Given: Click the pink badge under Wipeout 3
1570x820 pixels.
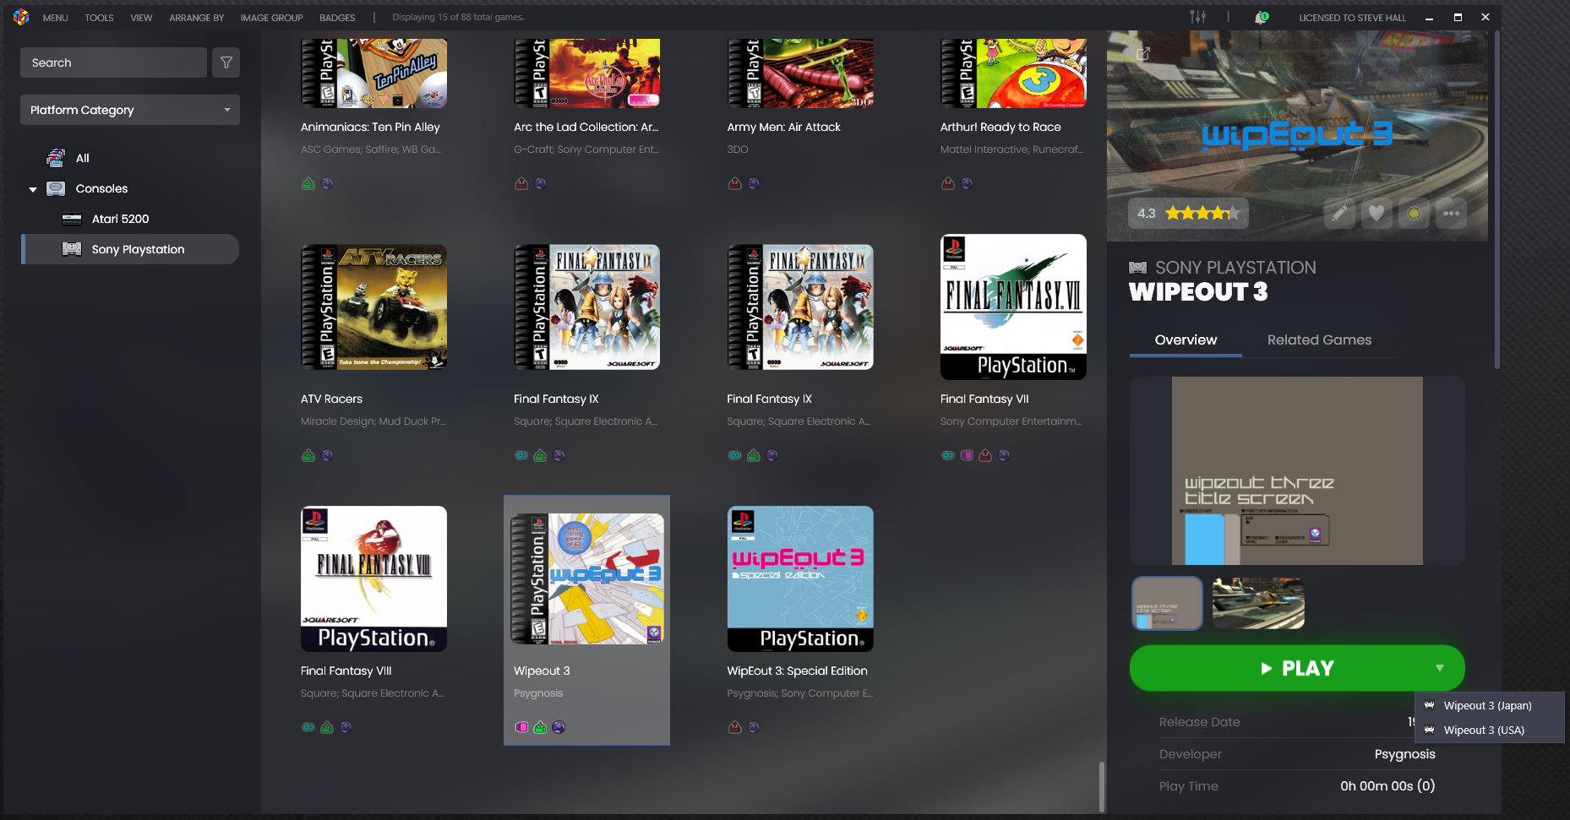Looking at the screenshot, I should (522, 727).
